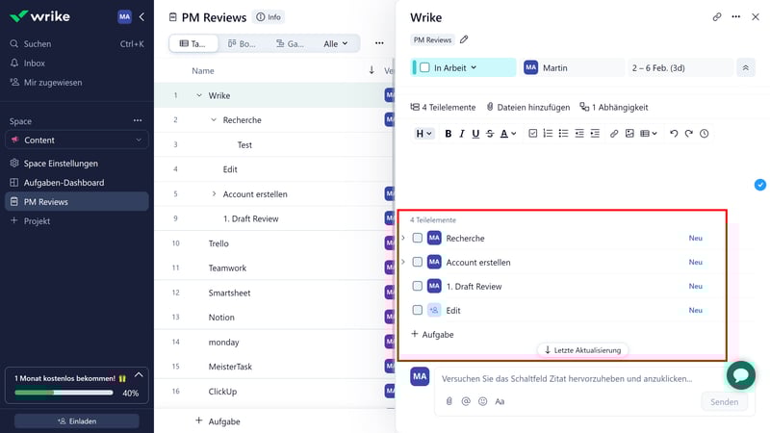Insert a bulleted list
Screen dimensions: 770x433
(563, 134)
